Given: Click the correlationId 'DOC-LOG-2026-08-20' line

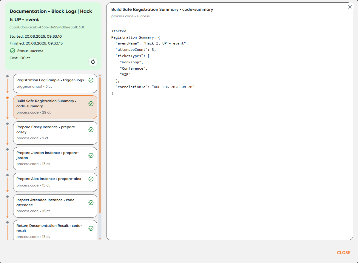Looking at the screenshot, I should tap(155, 87).
